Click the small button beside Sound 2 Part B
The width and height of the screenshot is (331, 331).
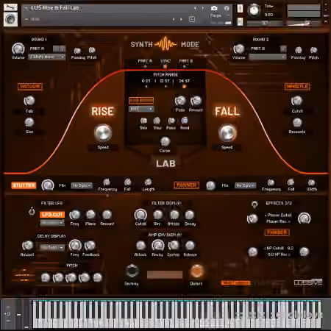tap(283, 49)
